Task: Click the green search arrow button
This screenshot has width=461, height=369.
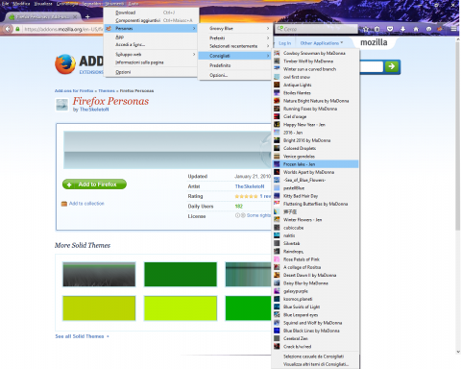Action: click(391, 66)
